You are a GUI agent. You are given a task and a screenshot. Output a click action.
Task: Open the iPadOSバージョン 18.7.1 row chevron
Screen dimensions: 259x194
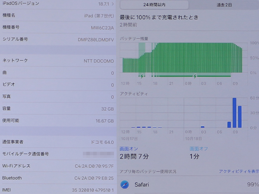tap(113, 4)
